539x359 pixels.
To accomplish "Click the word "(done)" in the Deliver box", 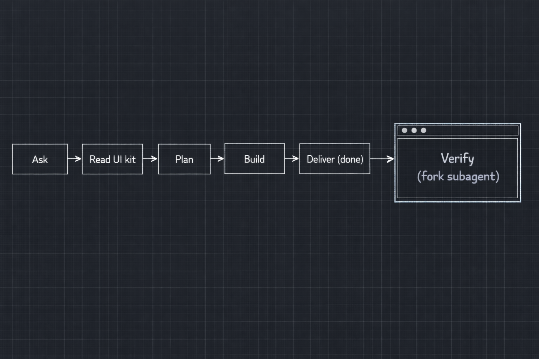I will coord(350,159).
